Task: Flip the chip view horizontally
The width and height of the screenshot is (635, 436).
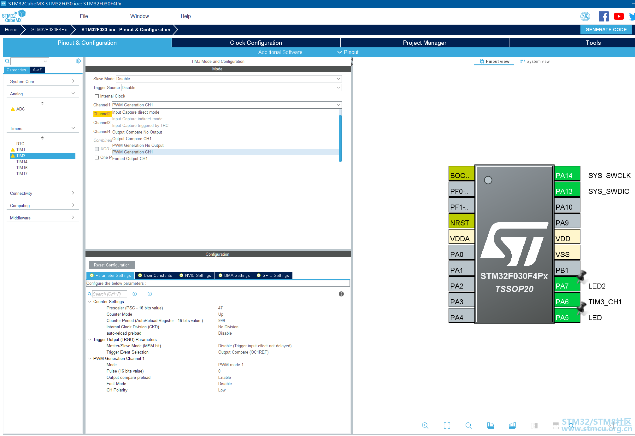Action: (x=534, y=426)
